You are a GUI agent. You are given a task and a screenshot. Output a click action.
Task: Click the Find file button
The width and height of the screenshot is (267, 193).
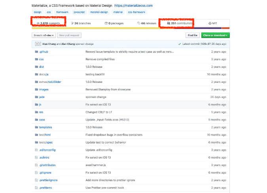[192, 35]
